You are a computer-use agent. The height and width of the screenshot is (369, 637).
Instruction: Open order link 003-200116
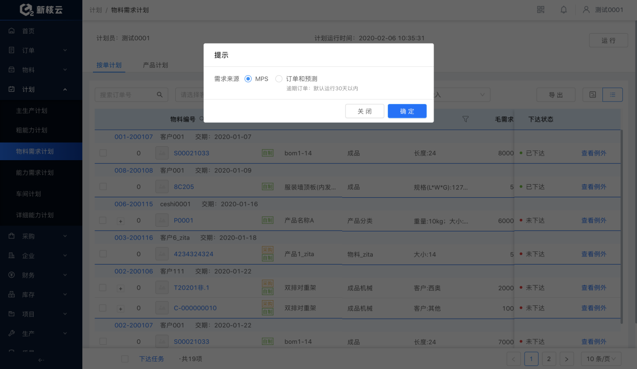[134, 237]
